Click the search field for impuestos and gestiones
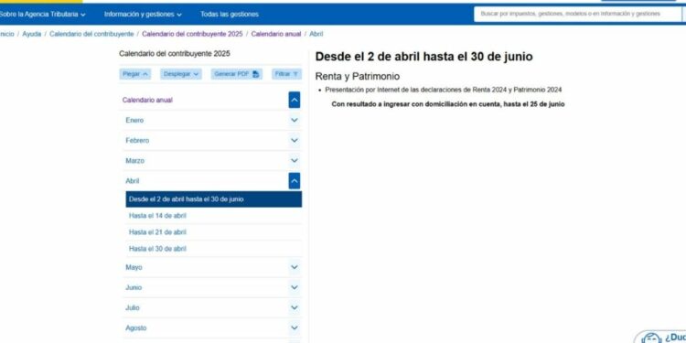The width and height of the screenshot is (686, 343). 577,14
